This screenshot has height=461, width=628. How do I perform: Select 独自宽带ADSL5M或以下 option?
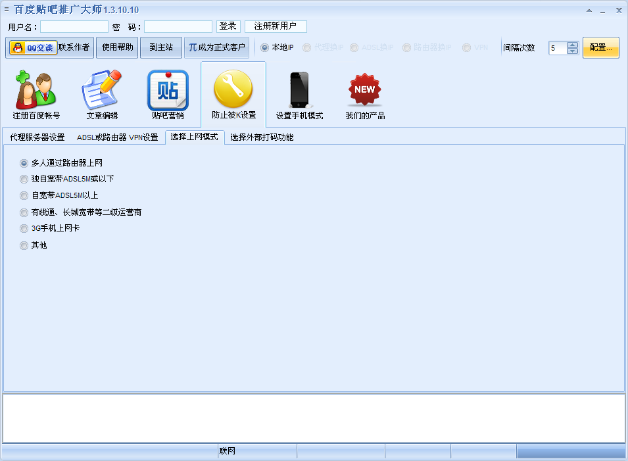tap(24, 179)
